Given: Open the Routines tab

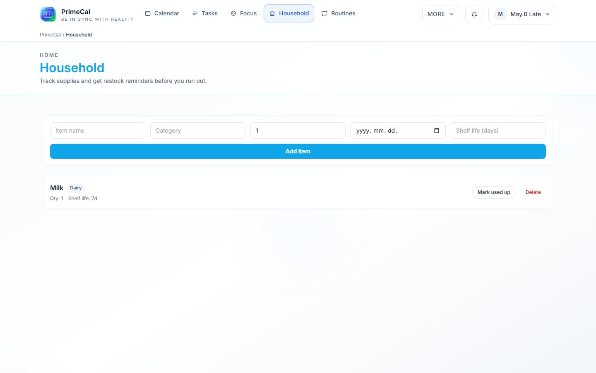Looking at the screenshot, I should pyautogui.click(x=338, y=13).
